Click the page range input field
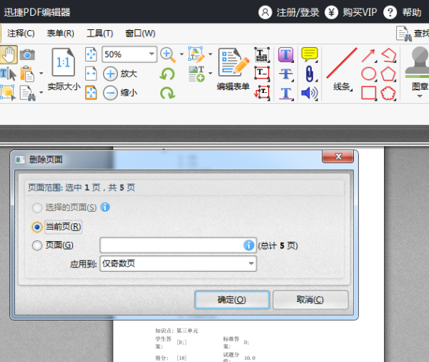The width and height of the screenshot is (429, 362). pyautogui.click(x=178, y=245)
